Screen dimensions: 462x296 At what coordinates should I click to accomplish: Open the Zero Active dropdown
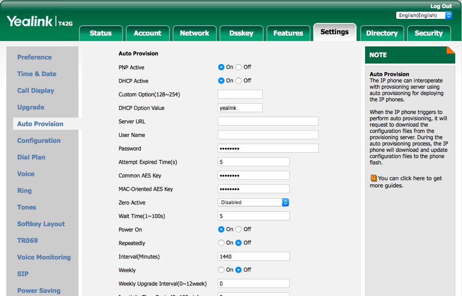click(x=253, y=202)
